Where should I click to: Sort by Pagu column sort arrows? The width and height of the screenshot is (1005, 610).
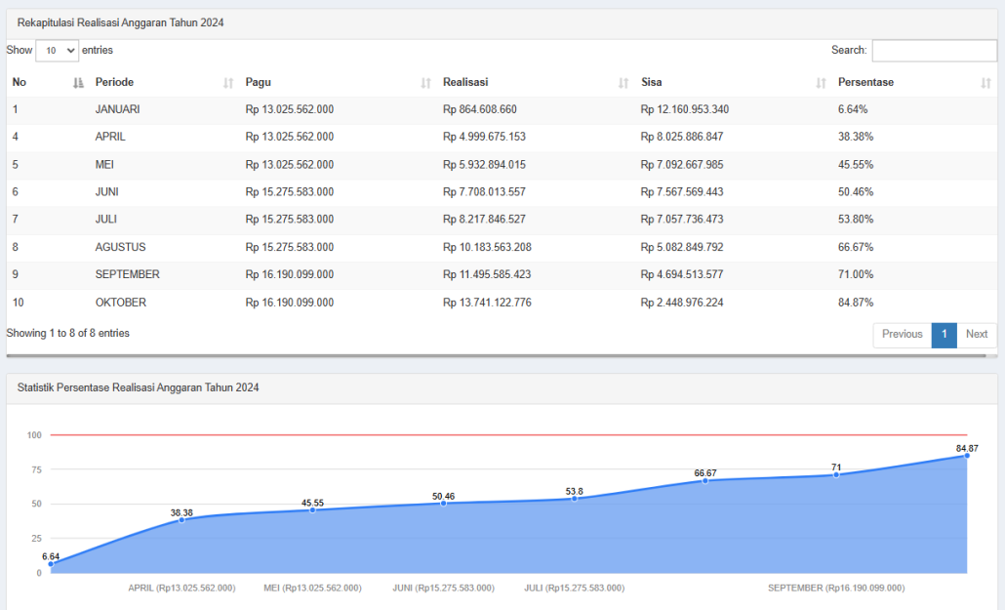[425, 83]
